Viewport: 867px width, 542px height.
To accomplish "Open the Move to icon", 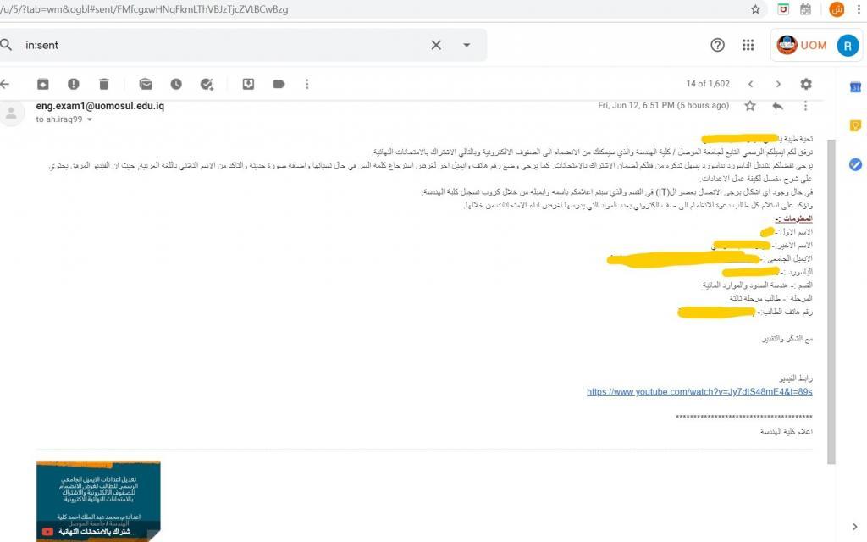I will [x=248, y=84].
